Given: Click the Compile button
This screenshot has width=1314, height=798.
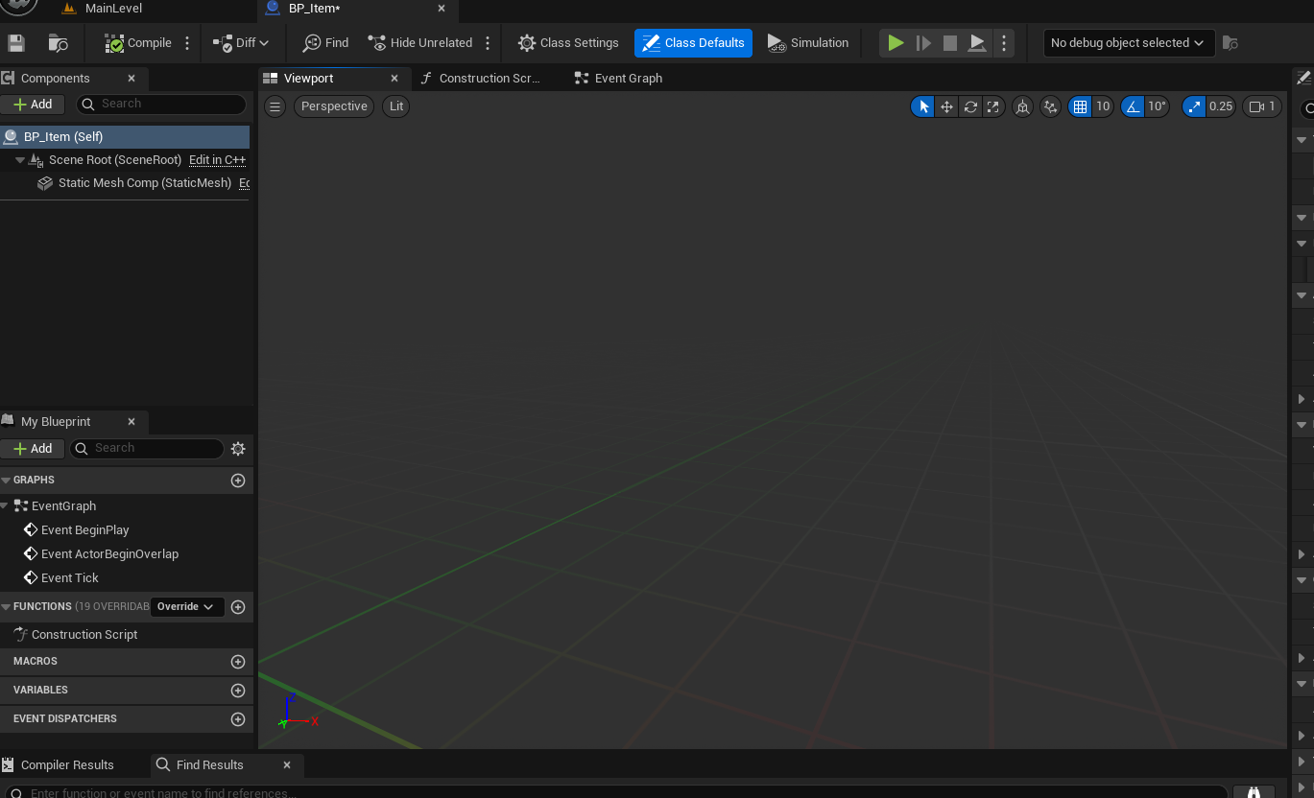Looking at the screenshot, I should pyautogui.click(x=139, y=43).
